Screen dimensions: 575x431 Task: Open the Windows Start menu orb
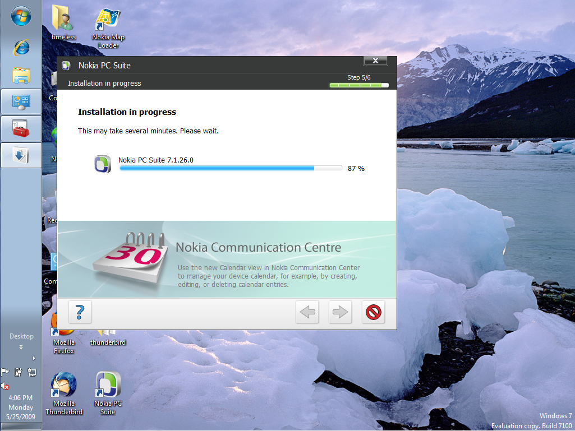coord(21,16)
